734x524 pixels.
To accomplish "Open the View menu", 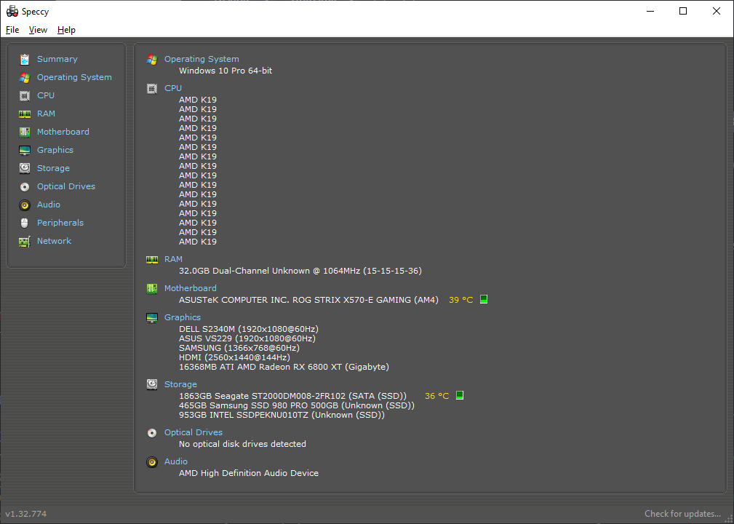I will pos(38,30).
